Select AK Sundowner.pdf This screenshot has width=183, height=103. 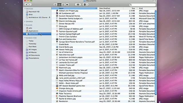[x=67, y=13]
